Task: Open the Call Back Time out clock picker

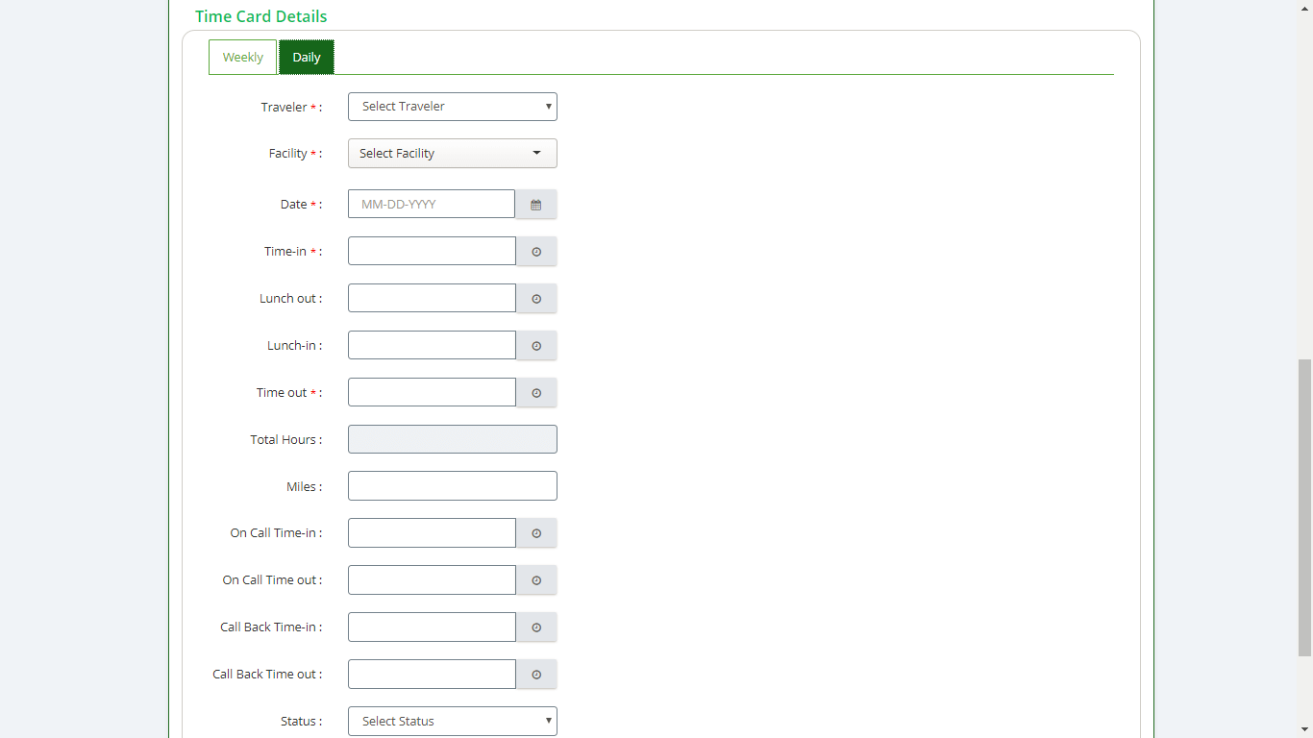Action: (x=536, y=675)
